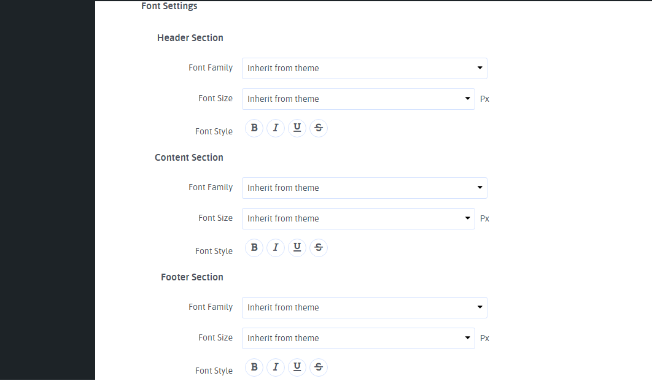Toggle Italic in Header Section font style
This screenshot has width=652, height=381.
(276, 128)
